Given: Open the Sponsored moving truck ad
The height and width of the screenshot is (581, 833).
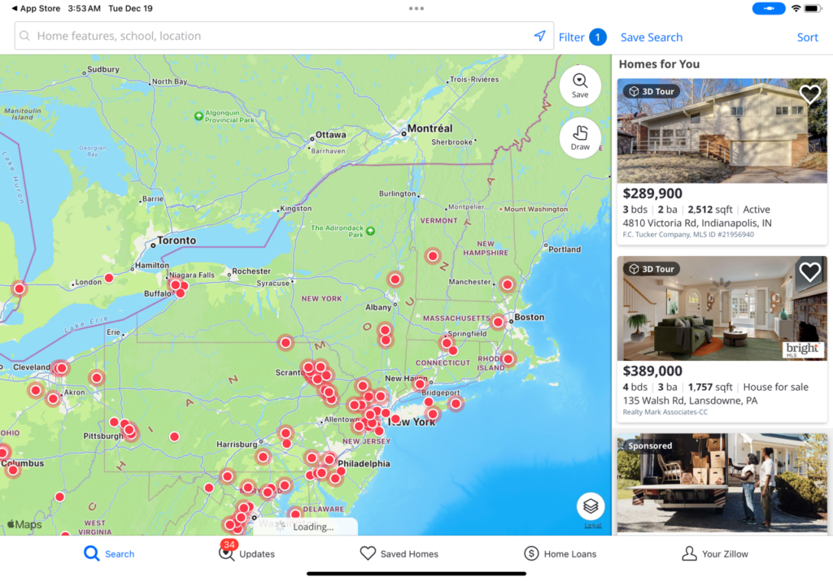Looking at the screenshot, I should tap(722, 483).
